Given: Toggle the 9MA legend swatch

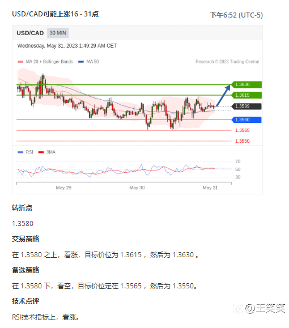Looking at the screenshot, I should click(41, 152).
